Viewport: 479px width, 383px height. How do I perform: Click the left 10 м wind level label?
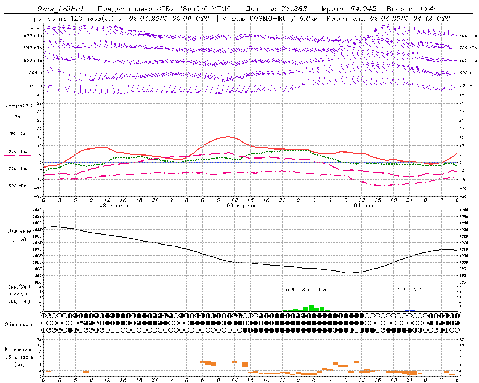[x=36, y=85]
